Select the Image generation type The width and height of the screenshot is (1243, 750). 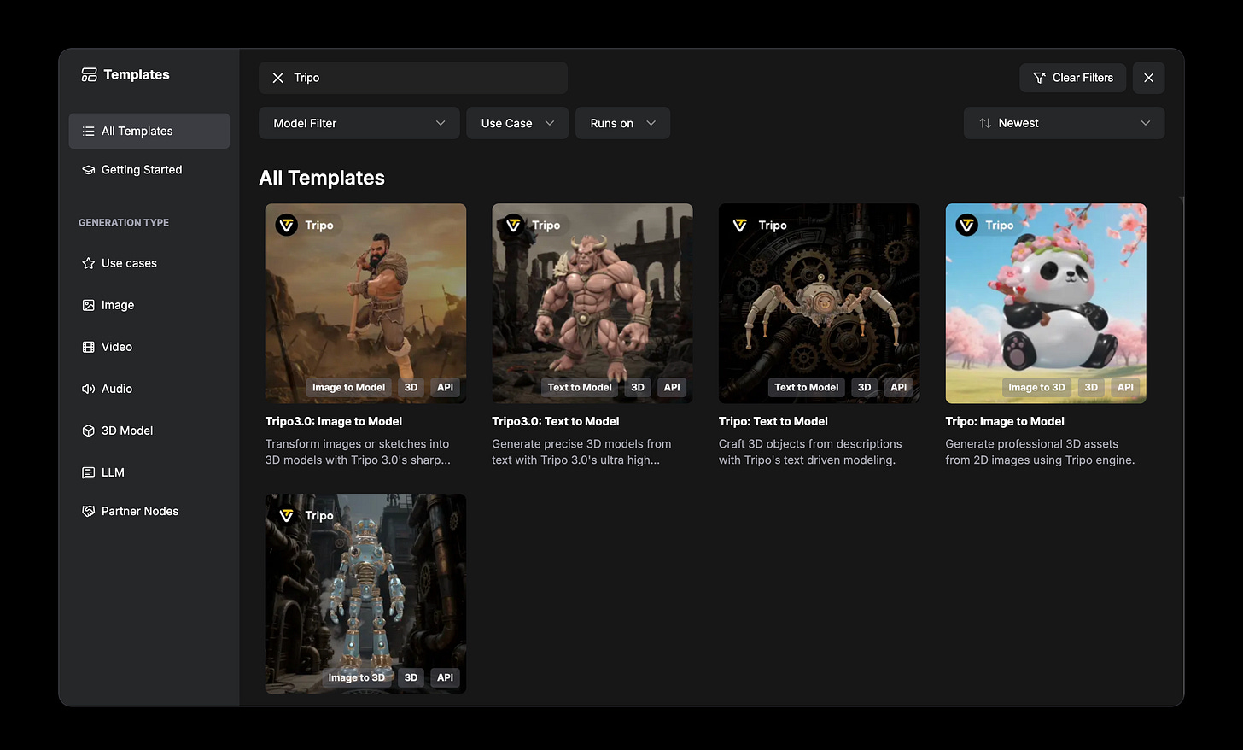click(149, 305)
